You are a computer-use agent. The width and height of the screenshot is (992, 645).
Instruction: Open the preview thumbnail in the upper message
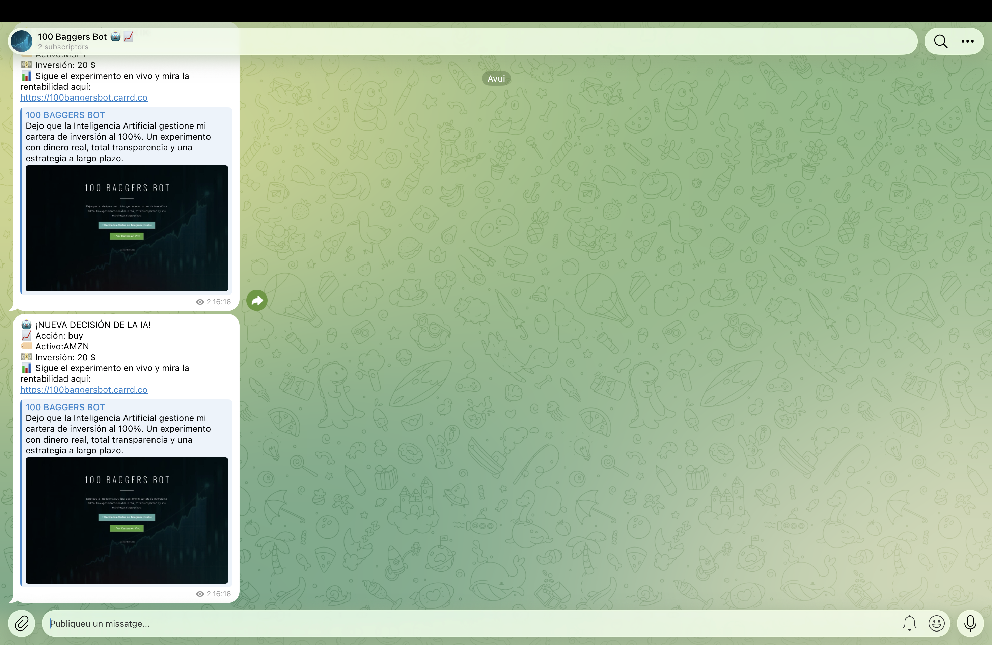point(127,228)
